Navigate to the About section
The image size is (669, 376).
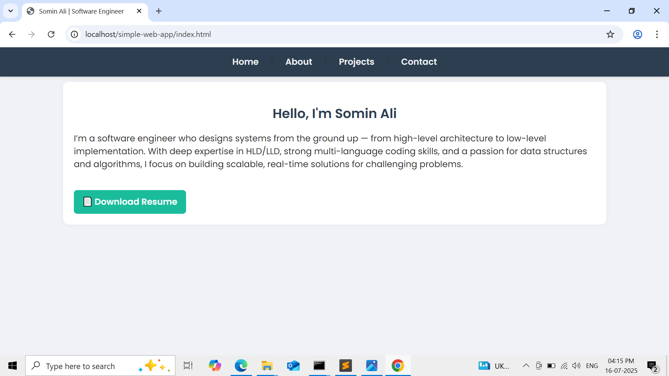(x=299, y=62)
